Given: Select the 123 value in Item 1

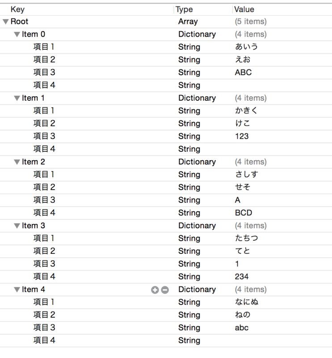Looking at the screenshot, I should tap(242, 136).
